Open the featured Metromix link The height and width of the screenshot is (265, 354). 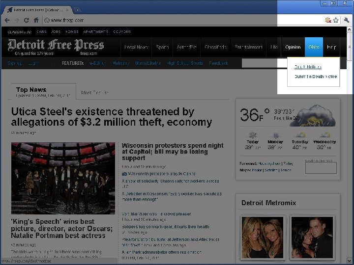tap(121, 63)
